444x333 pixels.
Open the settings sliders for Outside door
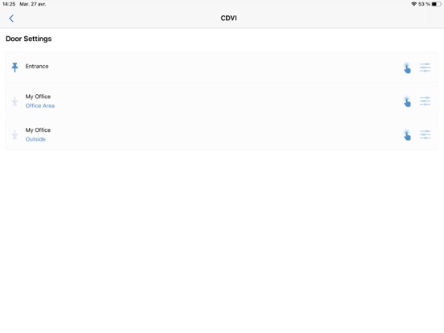pos(425,134)
